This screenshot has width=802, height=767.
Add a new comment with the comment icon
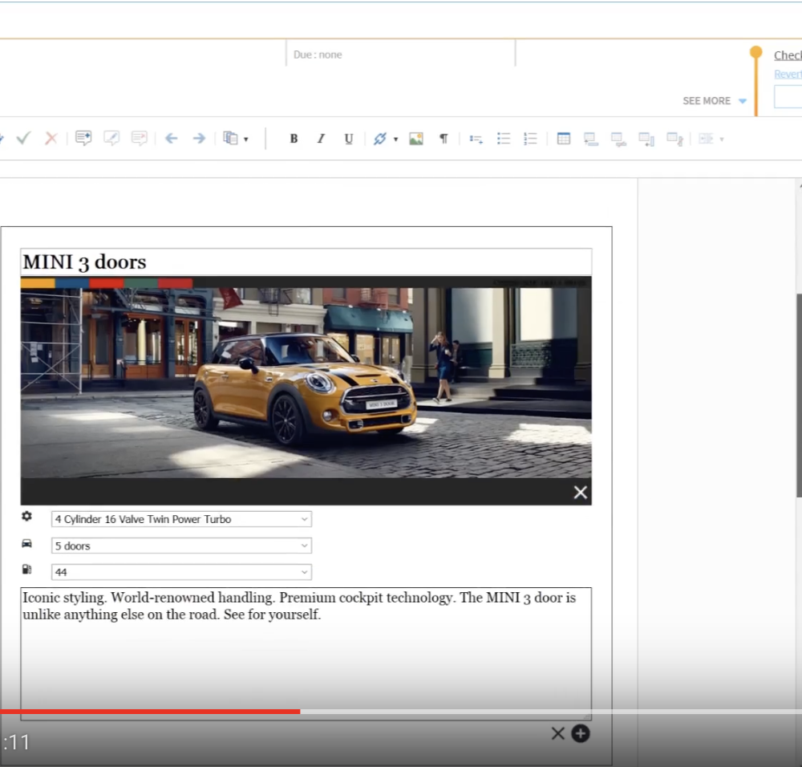pyautogui.click(x=83, y=138)
